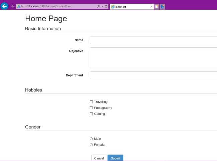
Task: Check the Photography hobby checkbox
Action: point(91,108)
